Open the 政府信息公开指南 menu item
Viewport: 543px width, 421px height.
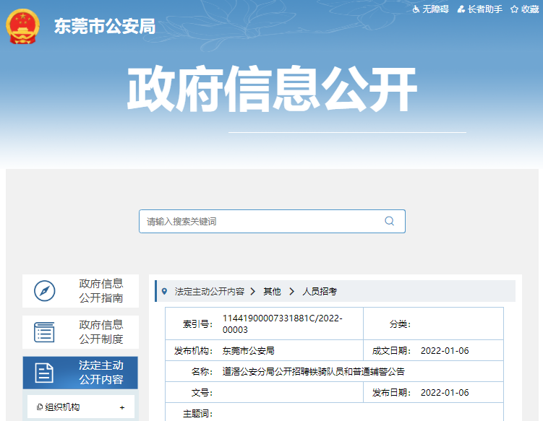[101, 291]
